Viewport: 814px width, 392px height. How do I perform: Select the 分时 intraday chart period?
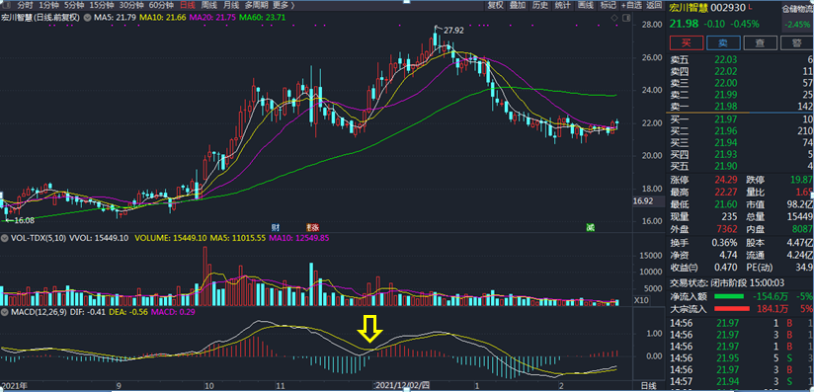[25, 6]
